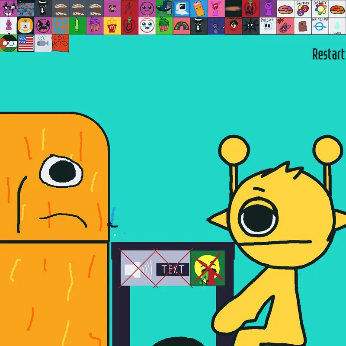Pick the old white computer icon
The image size is (346, 346).
[181, 9]
